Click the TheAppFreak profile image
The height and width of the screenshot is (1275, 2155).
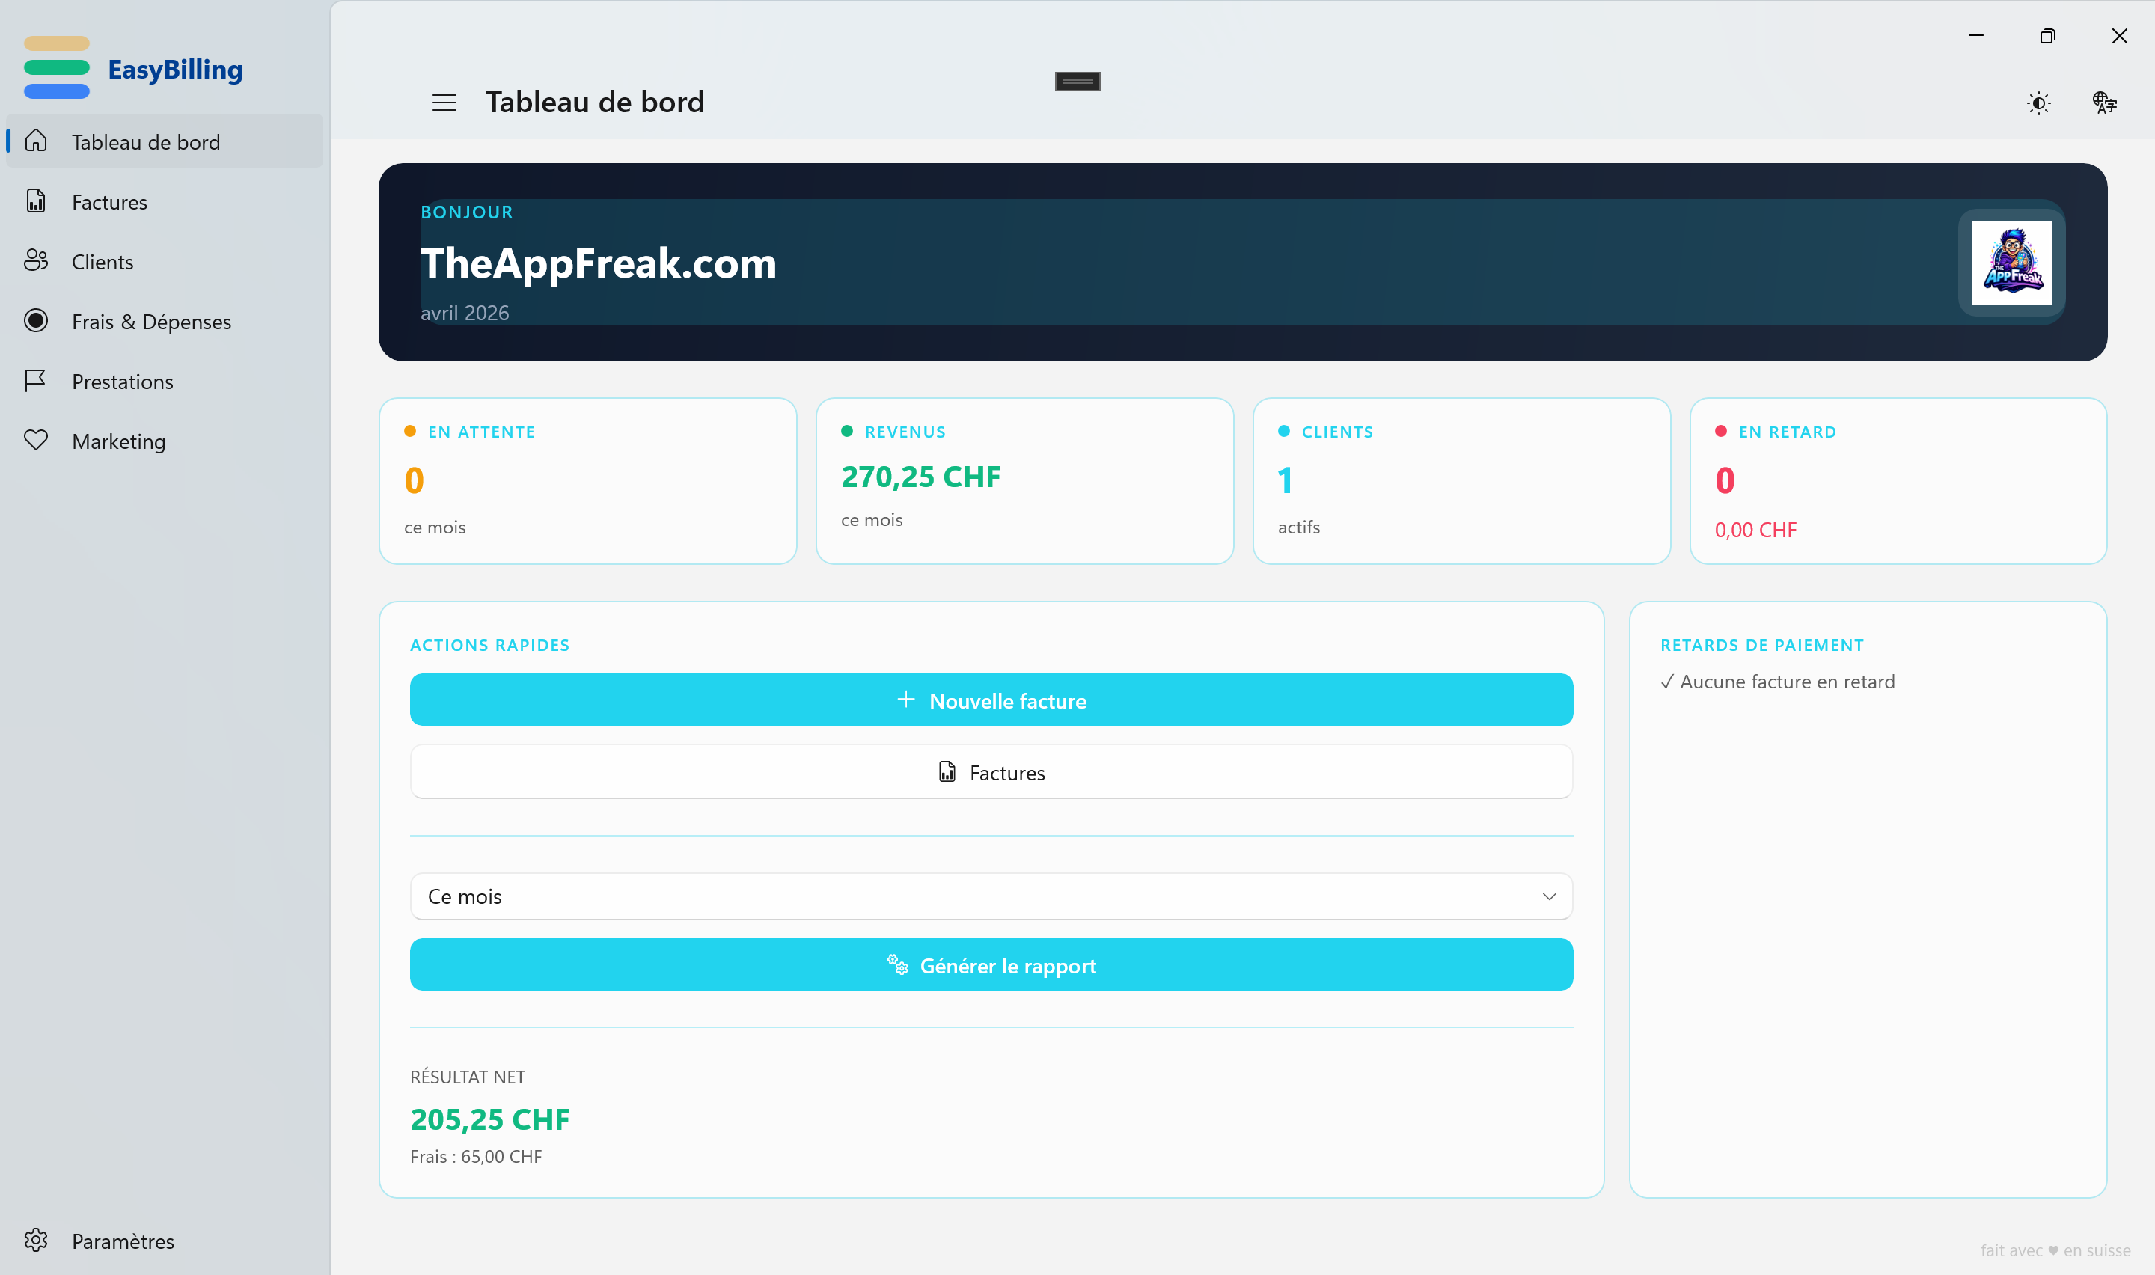(2011, 263)
